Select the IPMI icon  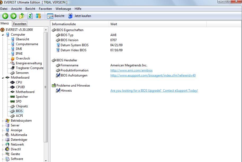tap(13, 54)
